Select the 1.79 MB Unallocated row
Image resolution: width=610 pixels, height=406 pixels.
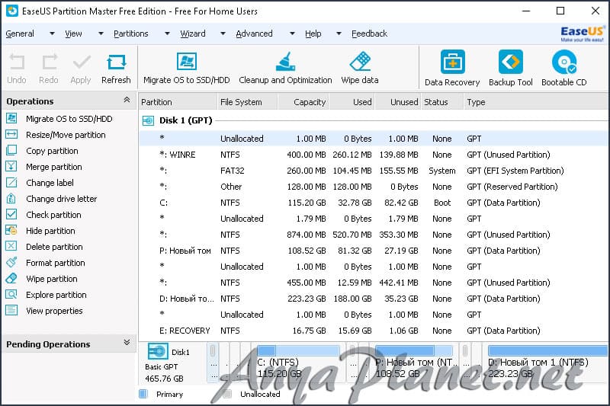tap(374, 219)
